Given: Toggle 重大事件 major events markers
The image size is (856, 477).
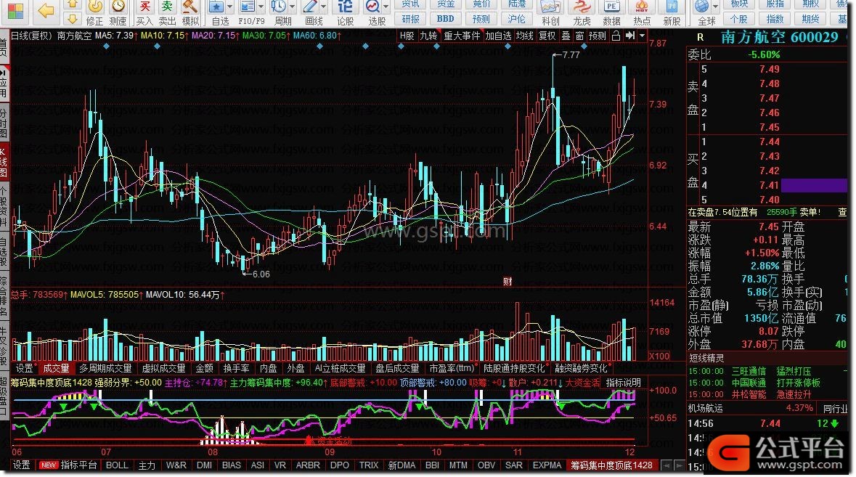Looking at the screenshot, I should (462, 36).
